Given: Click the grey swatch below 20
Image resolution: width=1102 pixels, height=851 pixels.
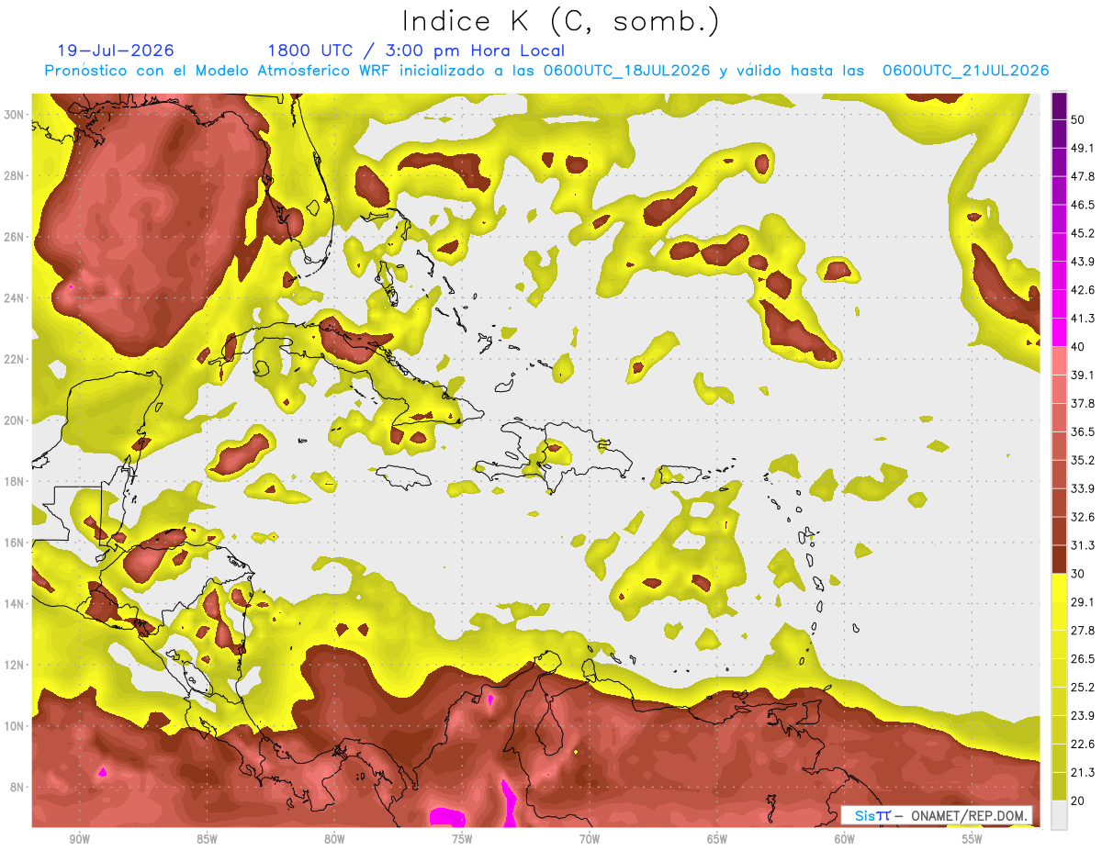Looking at the screenshot, I should click(x=1059, y=815).
